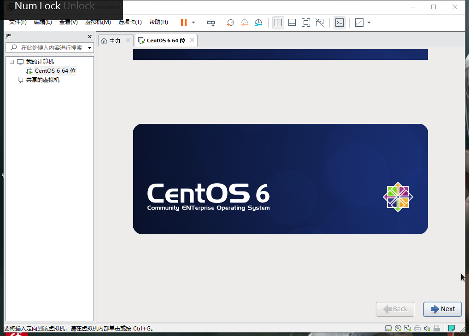Open the power options dropdown beside pause

pyautogui.click(x=193, y=23)
